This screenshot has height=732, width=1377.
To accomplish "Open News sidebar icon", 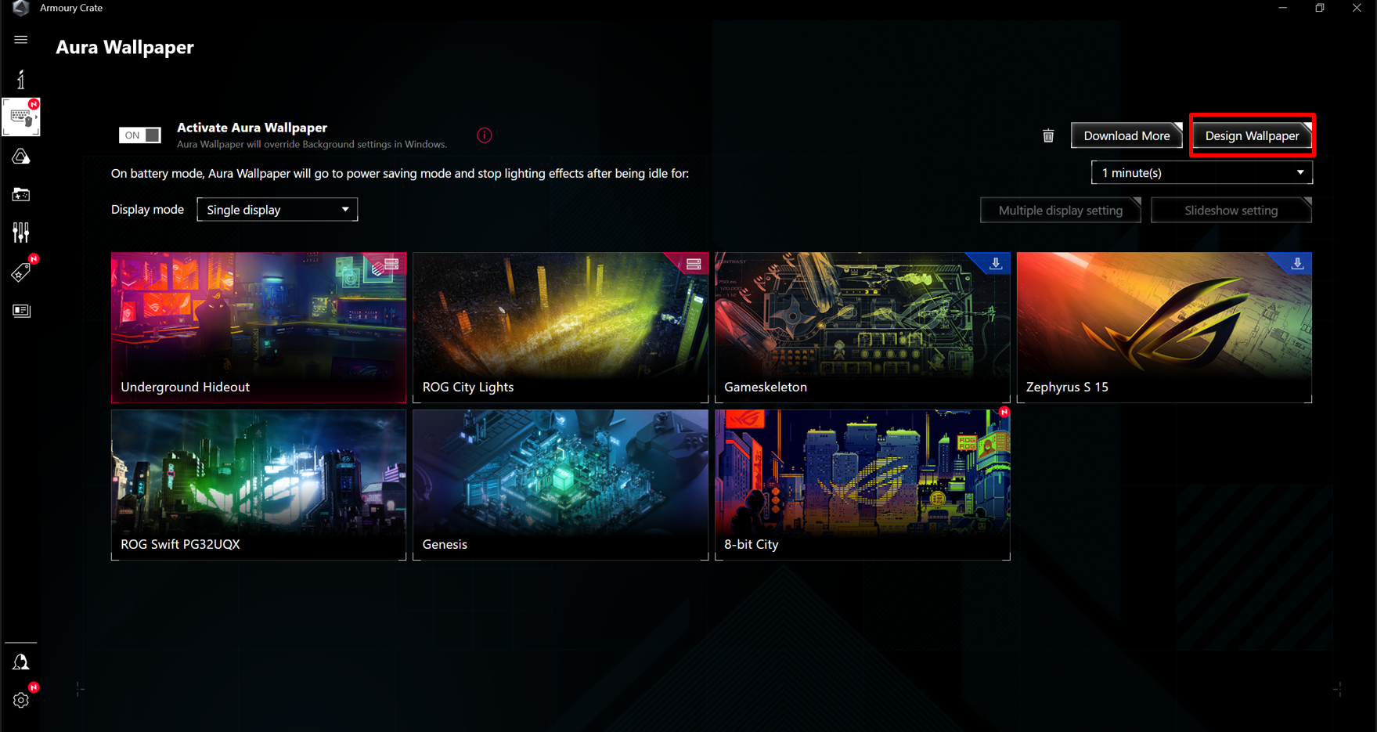I will pos(21,311).
